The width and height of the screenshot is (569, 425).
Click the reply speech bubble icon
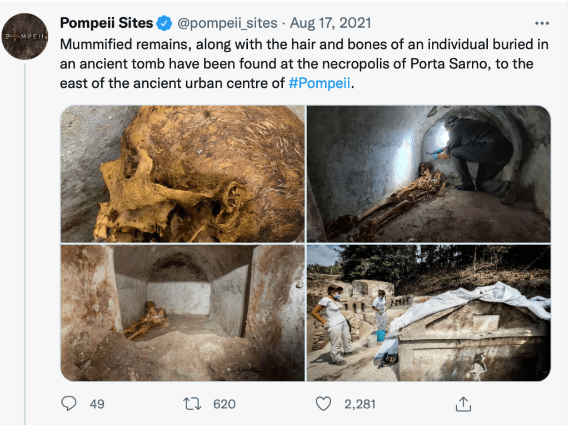pyautogui.click(x=69, y=404)
